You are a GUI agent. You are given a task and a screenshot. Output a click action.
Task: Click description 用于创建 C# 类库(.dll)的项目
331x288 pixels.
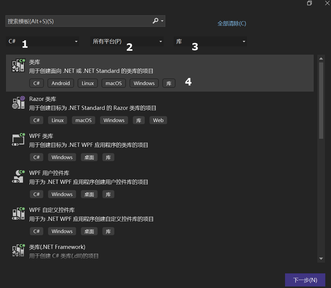[64, 256]
